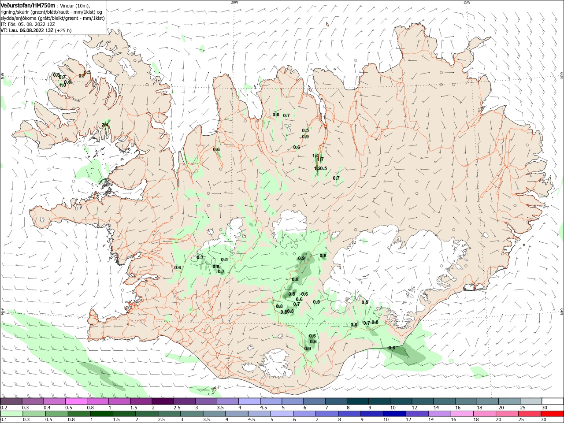Screen dimensions: 564x423
Task: Select the red 30 swatch in the bottom scale
Action: coord(552,414)
